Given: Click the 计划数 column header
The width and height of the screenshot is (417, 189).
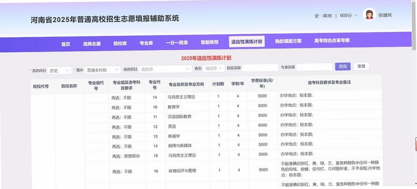Looking at the screenshot, I should 218,84.
